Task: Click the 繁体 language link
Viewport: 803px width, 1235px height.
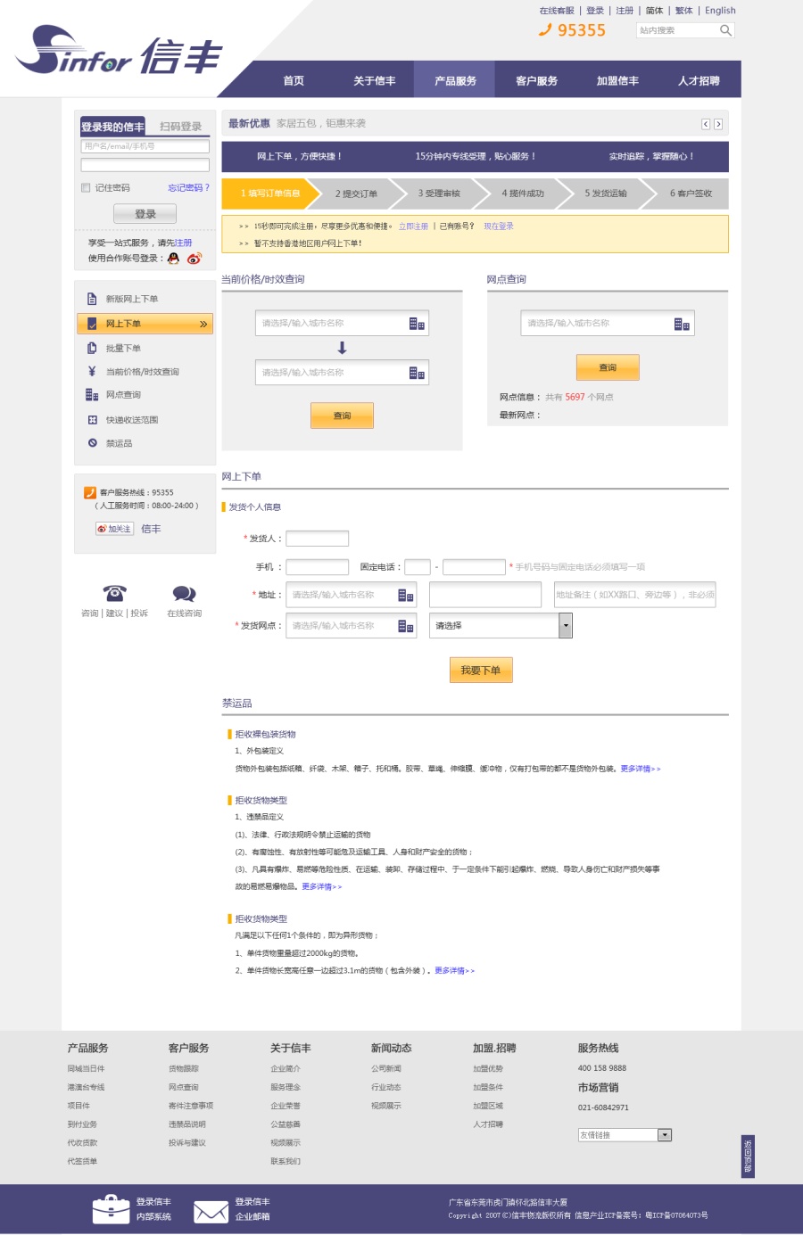Action: click(x=683, y=11)
